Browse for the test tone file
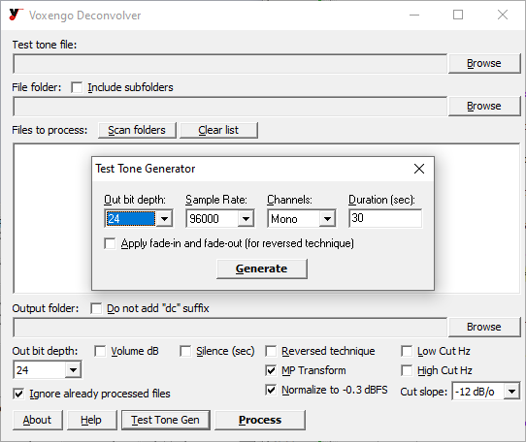 pyautogui.click(x=484, y=63)
